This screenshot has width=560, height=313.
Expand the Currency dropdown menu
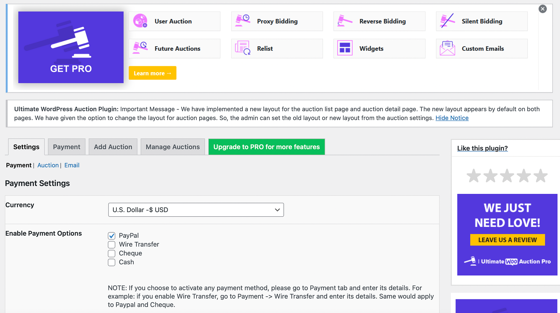pos(196,210)
